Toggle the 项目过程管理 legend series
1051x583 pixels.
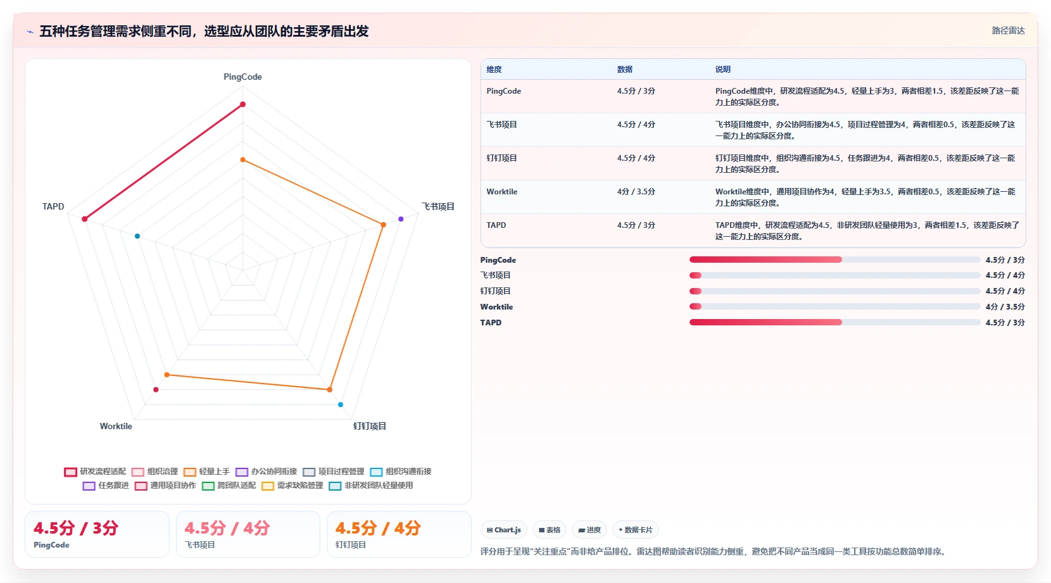point(334,472)
